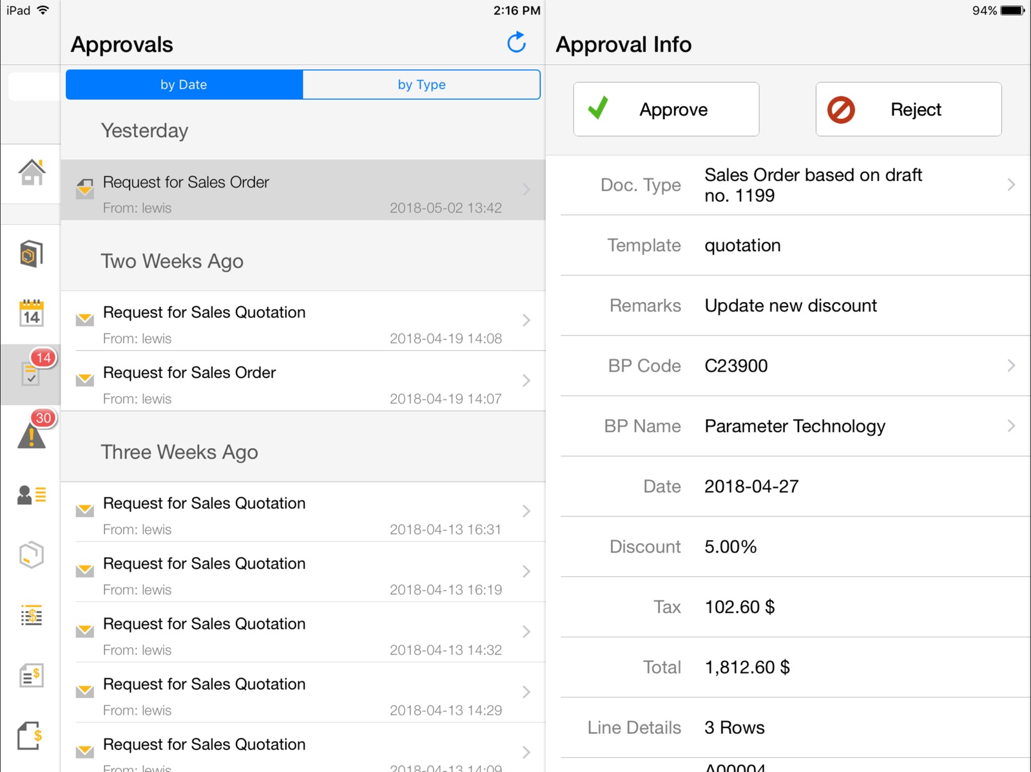Select Request for Sales Quotation dated 2018-04-13 16:19
The image size is (1031, 772).
click(x=303, y=572)
